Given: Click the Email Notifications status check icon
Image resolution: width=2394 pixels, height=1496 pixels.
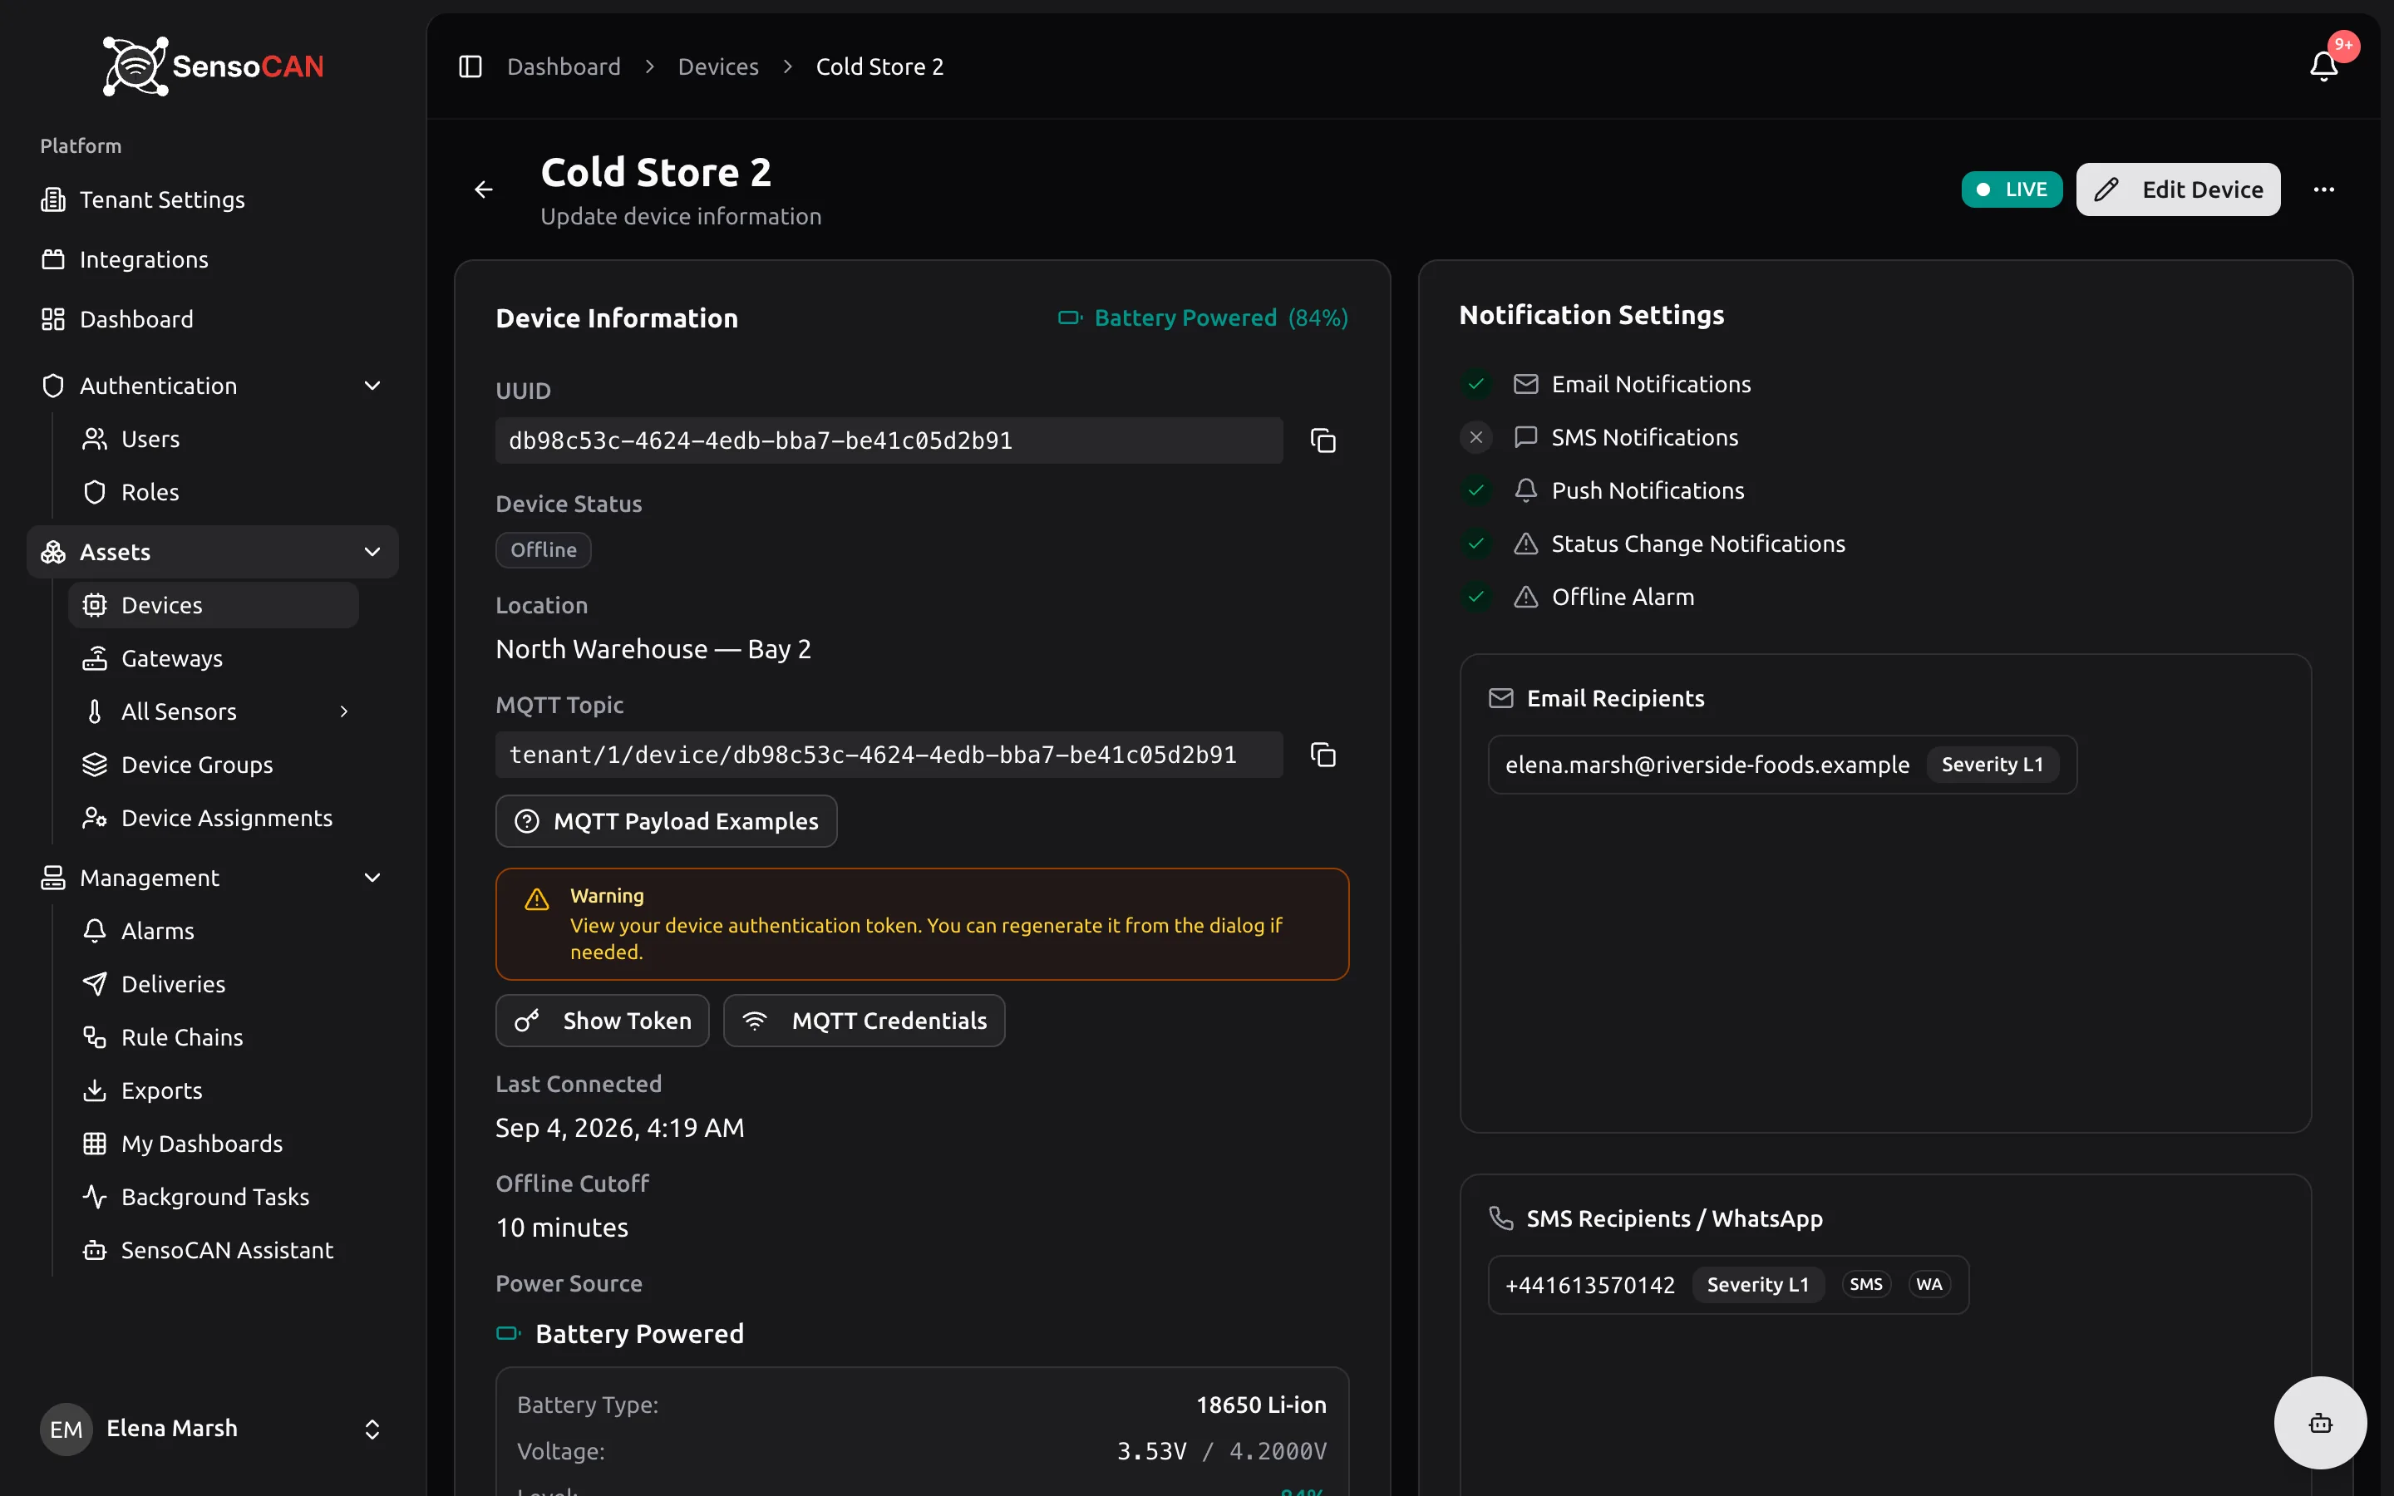Looking at the screenshot, I should tap(1476, 384).
